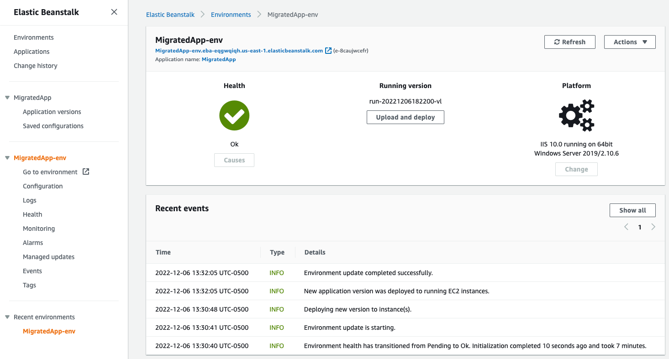Click 'Deploying new version to instance(s).' text

(358, 309)
